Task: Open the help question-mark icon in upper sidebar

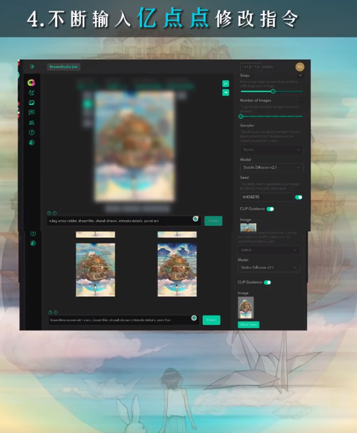Action: click(x=31, y=132)
